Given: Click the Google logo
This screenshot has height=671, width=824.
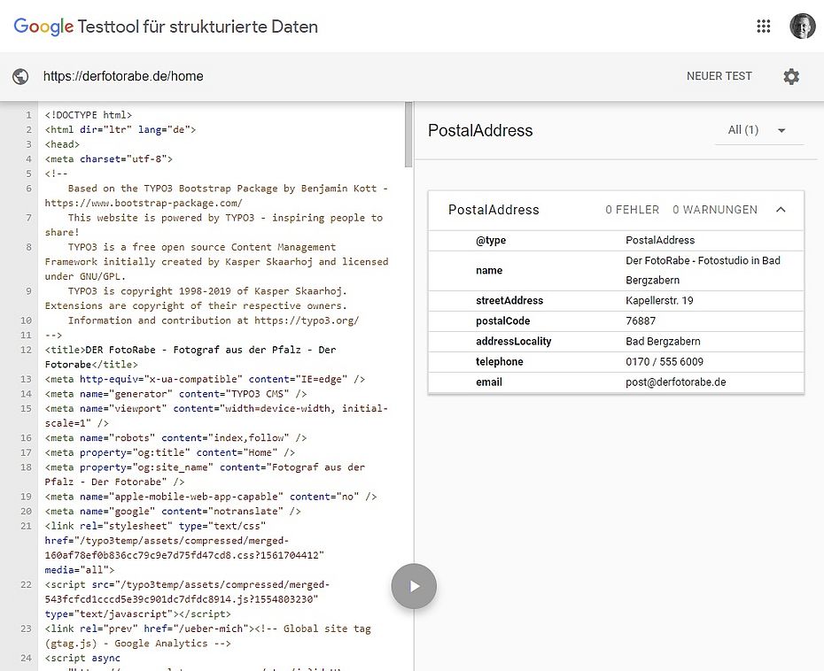Looking at the screenshot, I should (x=43, y=27).
